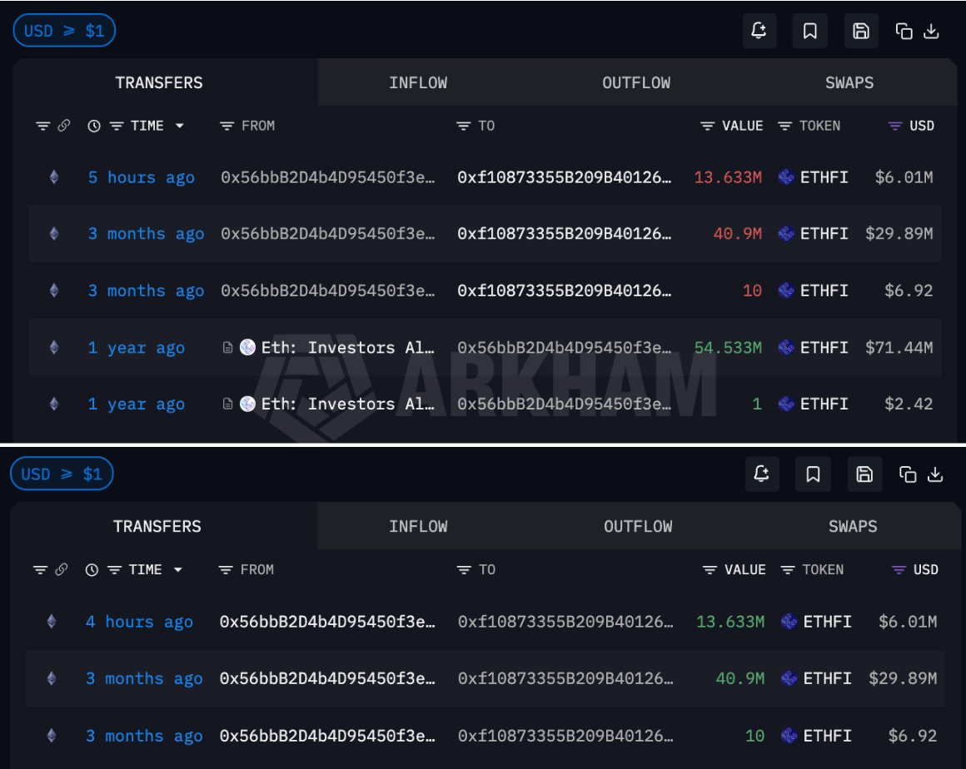Open the leftmost filter icon in top panel header

42,127
